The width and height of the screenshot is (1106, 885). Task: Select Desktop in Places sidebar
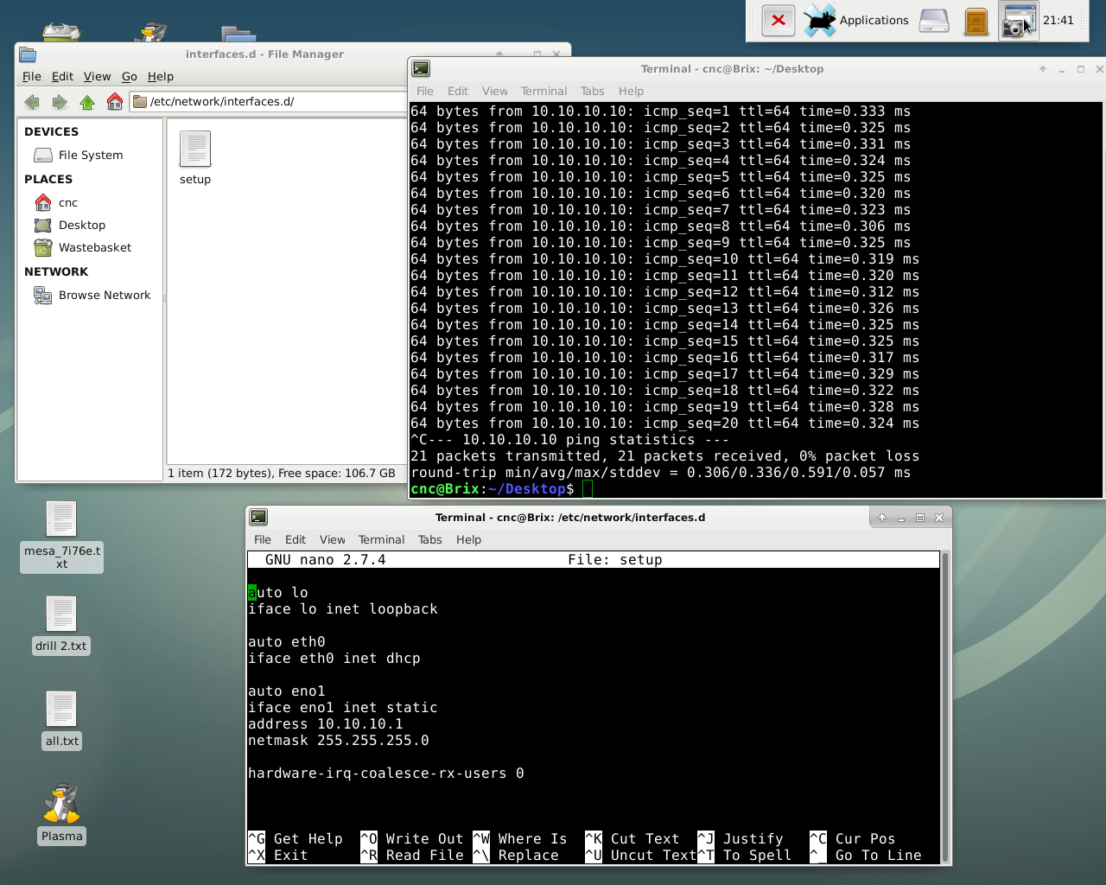click(81, 225)
